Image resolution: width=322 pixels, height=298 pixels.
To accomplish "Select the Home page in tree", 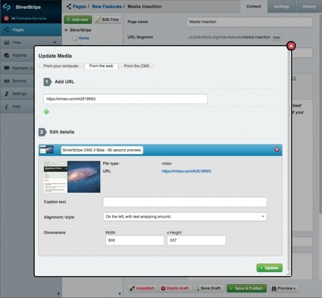I will point(83,38).
